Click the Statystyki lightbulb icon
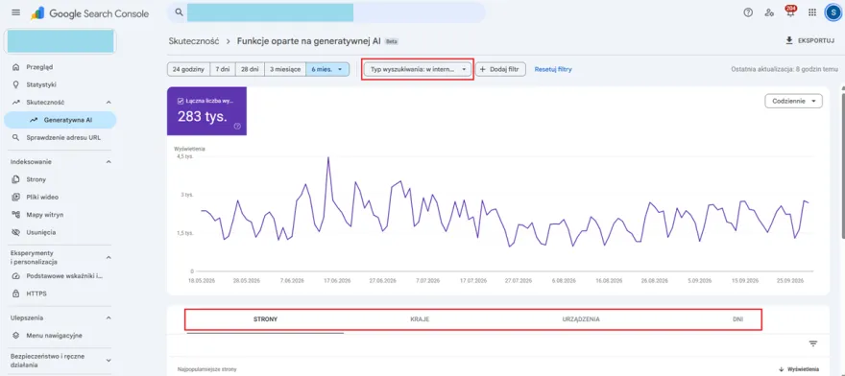845x376 pixels. 15,84
